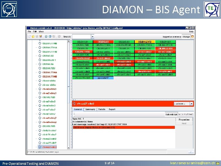Click the yellow folder toolbar icon
This screenshot has height=166, width=221.
click(x=33, y=37)
